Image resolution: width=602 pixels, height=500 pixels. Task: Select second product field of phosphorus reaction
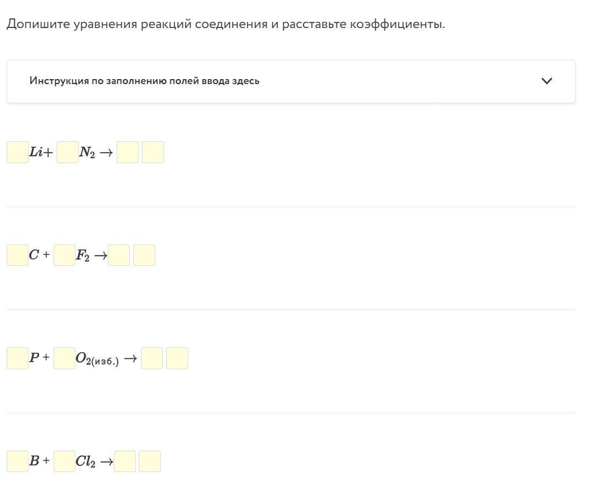click(177, 358)
